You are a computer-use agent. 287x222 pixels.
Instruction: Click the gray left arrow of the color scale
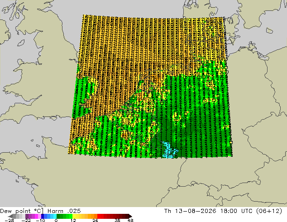point(10,216)
